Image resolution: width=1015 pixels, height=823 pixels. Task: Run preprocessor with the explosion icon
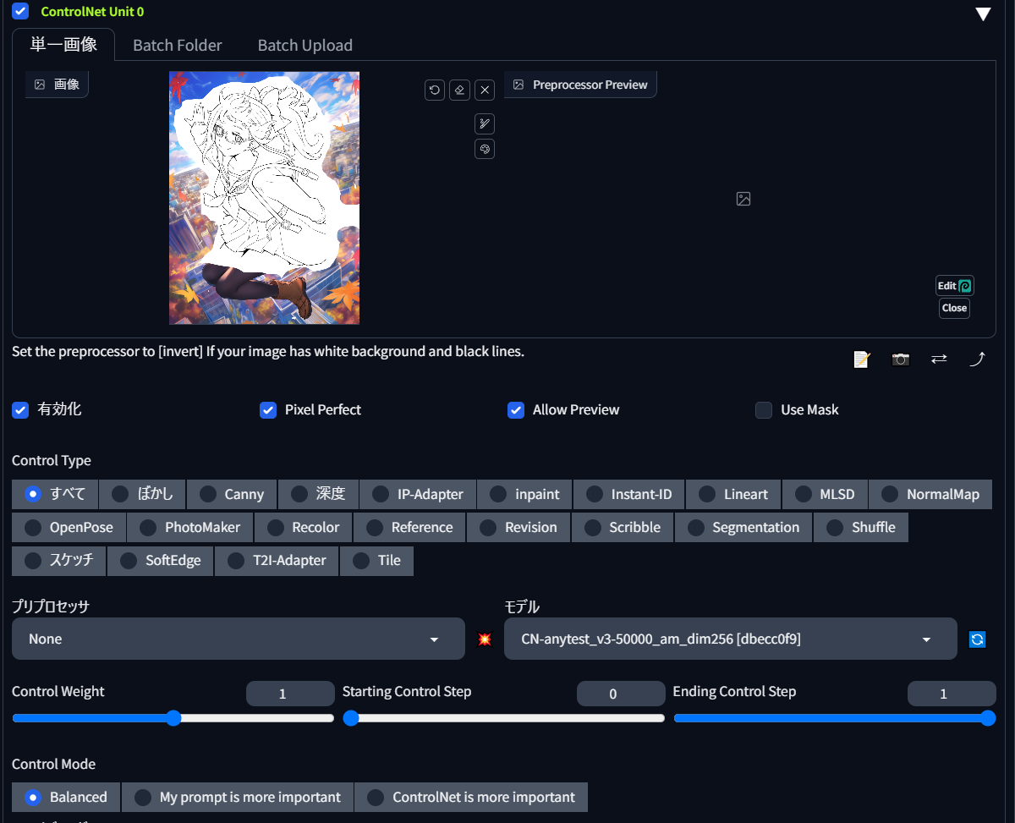[x=485, y=639]
